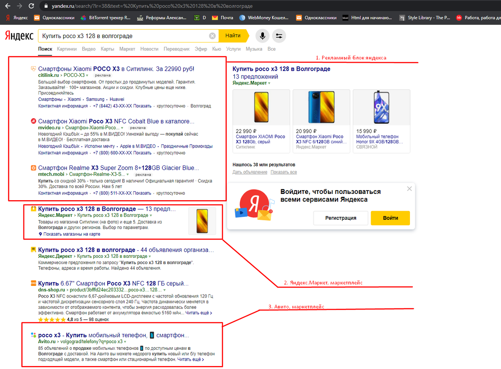Expand dropdown arrow beside Яндекс.Маркет in right panel
The width and height of the screenshot is (501, 369).
point(269,83)
